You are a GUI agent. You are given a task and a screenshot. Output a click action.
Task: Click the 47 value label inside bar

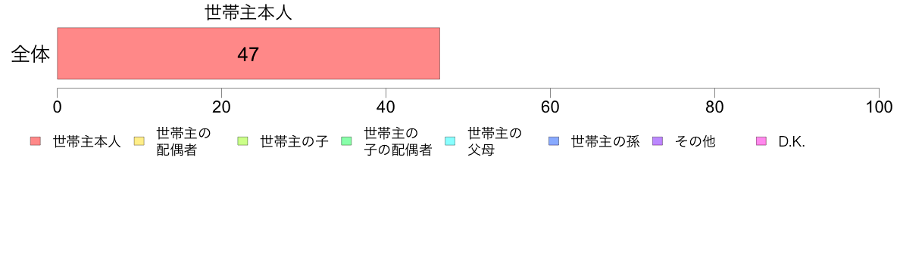tap(248, 54)
